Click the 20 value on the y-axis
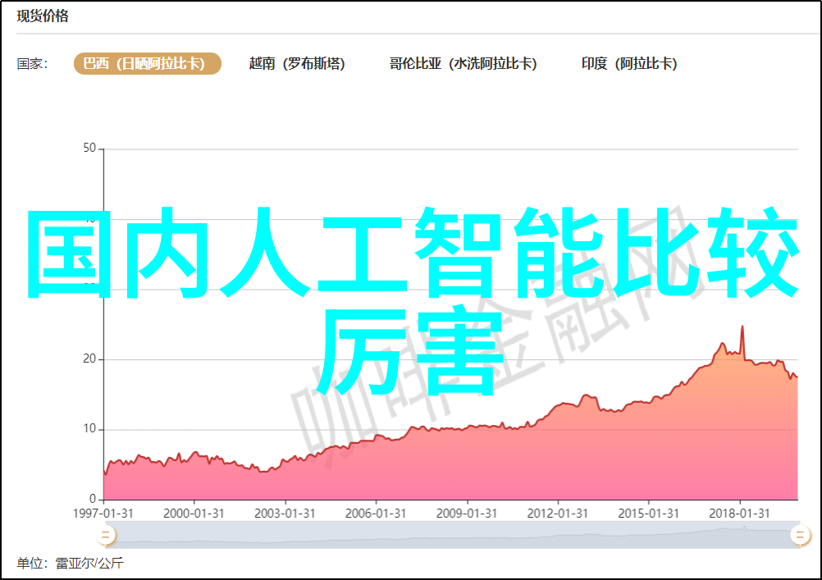The image size is (822, 580). (89, 359)
